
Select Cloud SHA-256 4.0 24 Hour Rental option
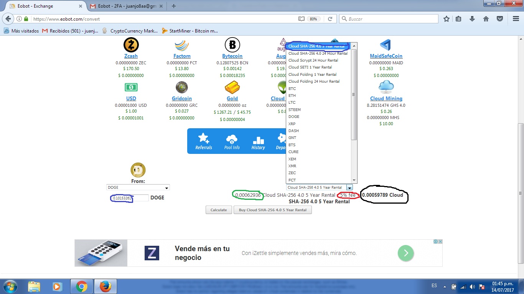(318, 53)
